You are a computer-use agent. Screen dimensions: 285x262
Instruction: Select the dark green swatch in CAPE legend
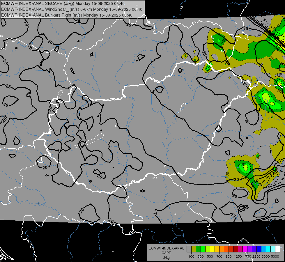pyautogui.click(x=198, y=249)
